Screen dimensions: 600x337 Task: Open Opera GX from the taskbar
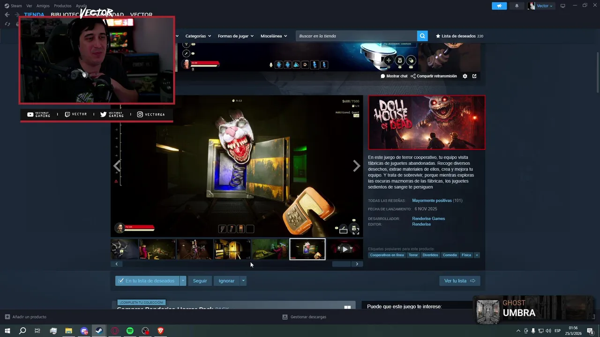click(114, 331)
